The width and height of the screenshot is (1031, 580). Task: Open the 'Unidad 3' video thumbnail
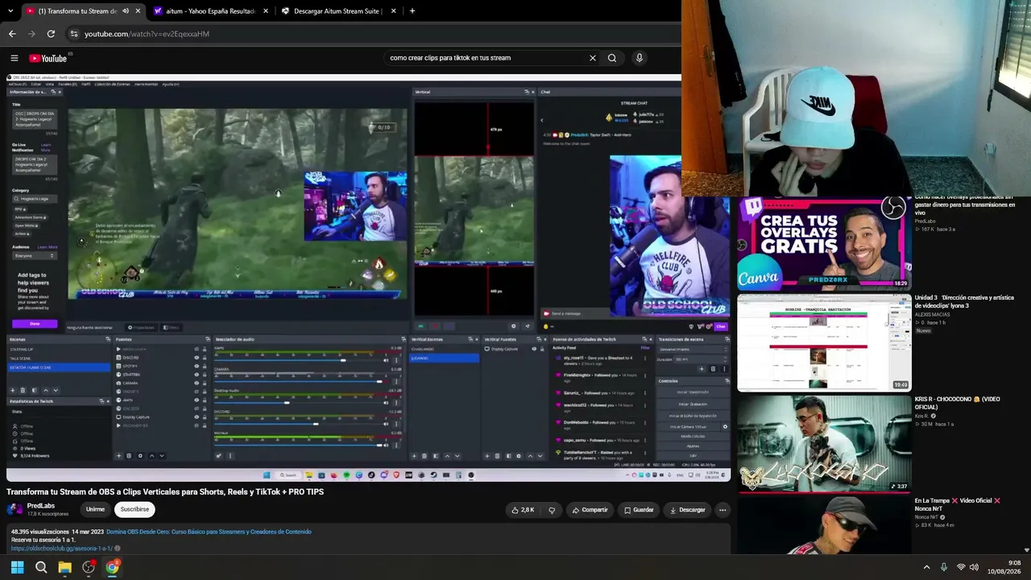(x=824, y=343)
